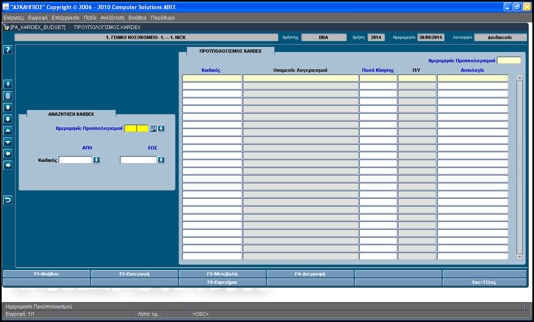The image size is (534, 322).
Task: Open dropdown beside Ημερομηνία Προϋπολογισμού search field
Action: click(161, 129)
